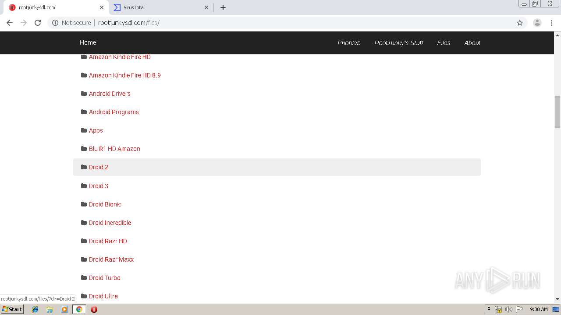Open the Amazon Kindle Fire HD folder link
Screen dimensions: 561x315
click(x=120, y=57)
